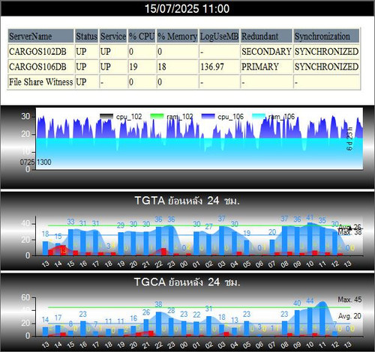Click the TGCA Max. 45 label
This screenshot has width=375, height=352.
pyautogui.click(x=349, y=300)
